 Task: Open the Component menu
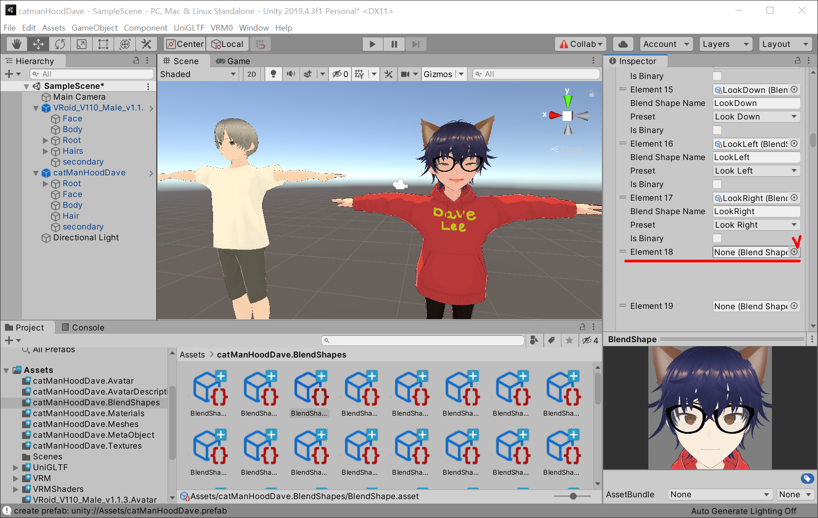click(x=145, y=28)
